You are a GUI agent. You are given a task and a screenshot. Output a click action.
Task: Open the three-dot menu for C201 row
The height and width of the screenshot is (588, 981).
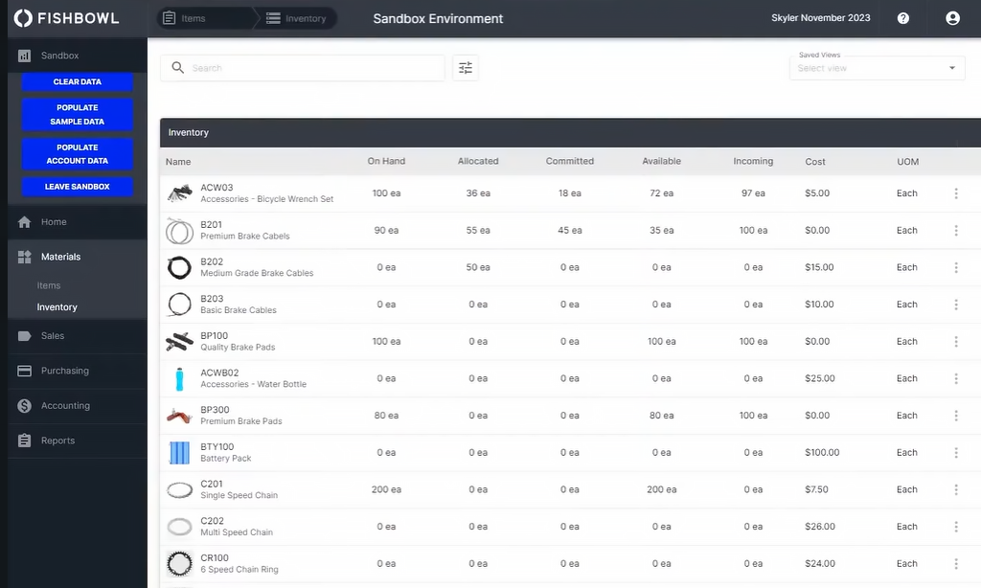coord(956,489)
